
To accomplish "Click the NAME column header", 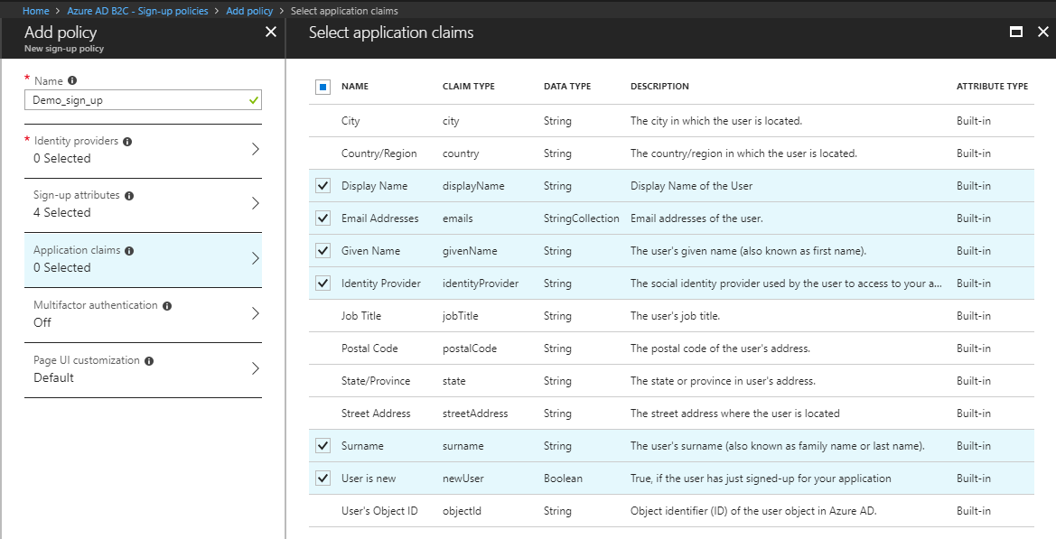I will coord(355,86).
